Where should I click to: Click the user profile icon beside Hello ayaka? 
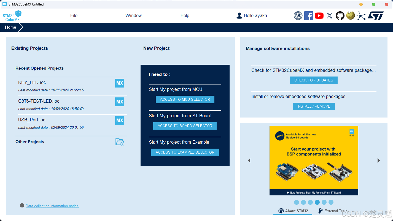(x=239, y=16)
